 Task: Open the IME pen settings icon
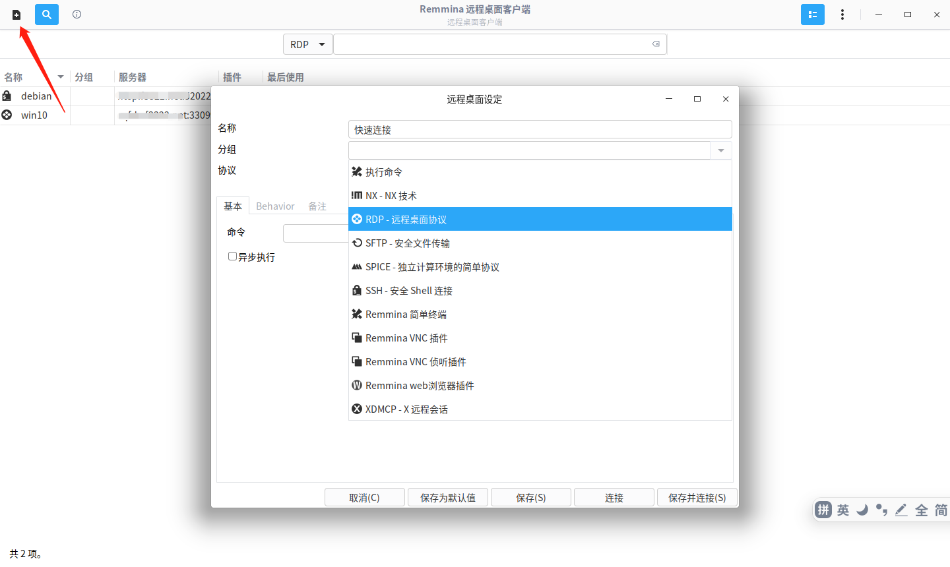click(901, 510)
